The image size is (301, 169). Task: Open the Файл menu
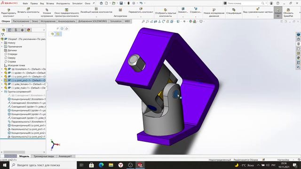click(x=25, y=3)
